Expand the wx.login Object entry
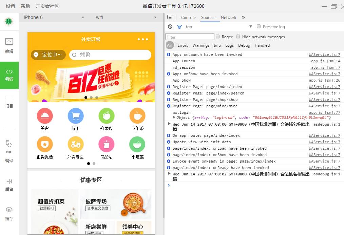This screenshot has width=344, height=235. pyautogui.click(x=174, y=117)
